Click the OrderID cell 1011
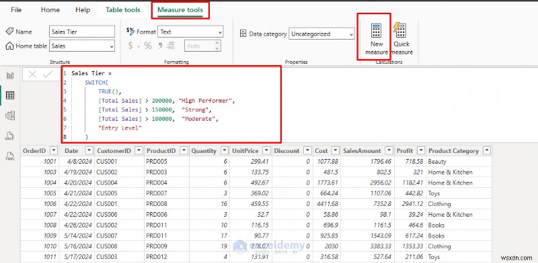This screenshot has width=538, height=263. pos(40,257)
